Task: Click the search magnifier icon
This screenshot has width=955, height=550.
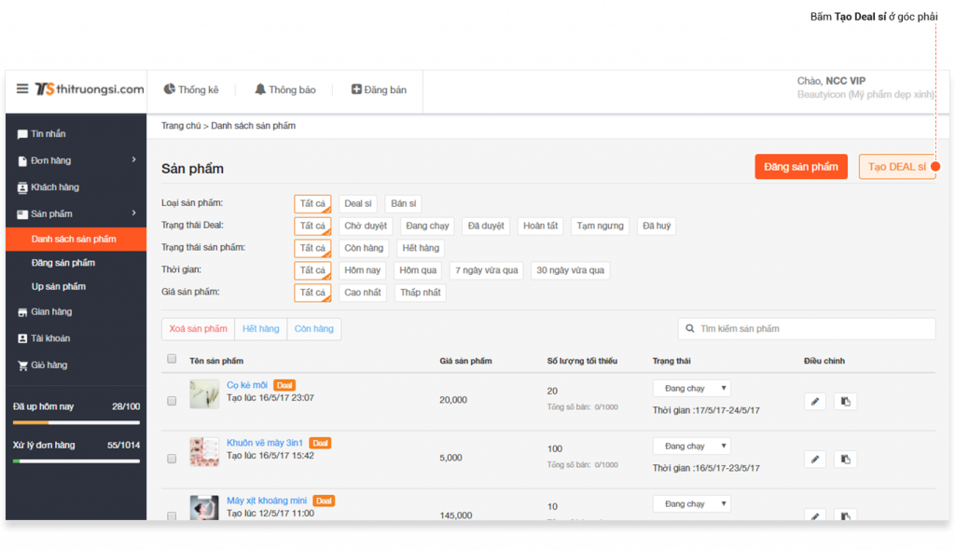Action: click(x=690, y=329)
